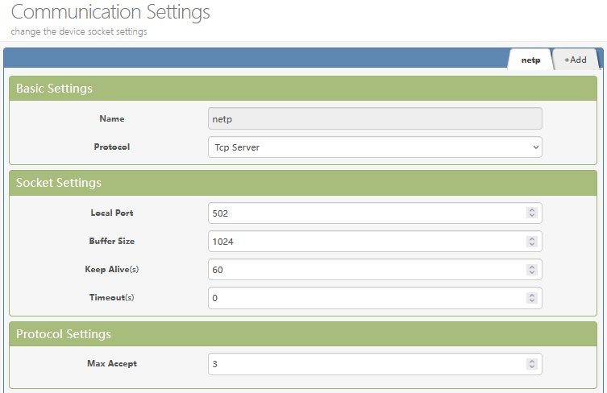
Task: Decrease Local Port with the down arrow
Action: click(x=531, y=217)
